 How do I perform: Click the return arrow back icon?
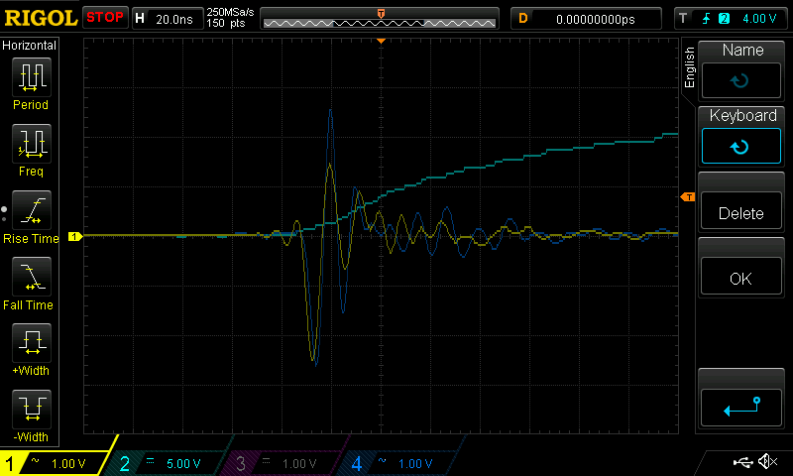coord(741,408)
